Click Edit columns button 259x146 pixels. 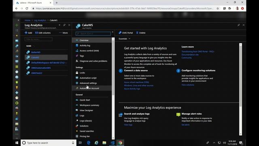click(43, 33)
